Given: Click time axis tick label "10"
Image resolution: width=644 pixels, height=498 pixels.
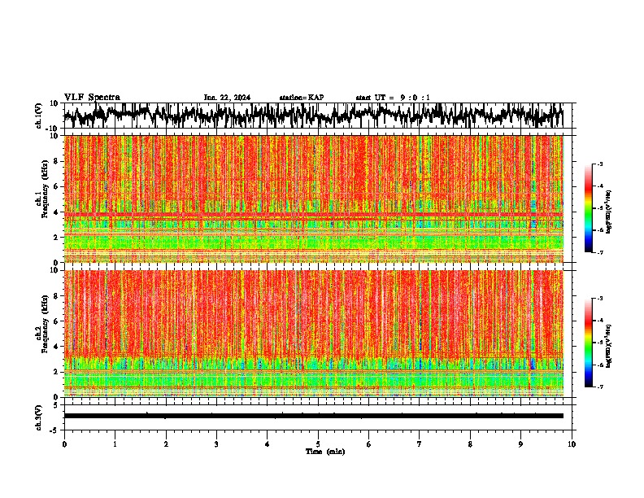Looking at the screenshot, I should tap(572, 444).
